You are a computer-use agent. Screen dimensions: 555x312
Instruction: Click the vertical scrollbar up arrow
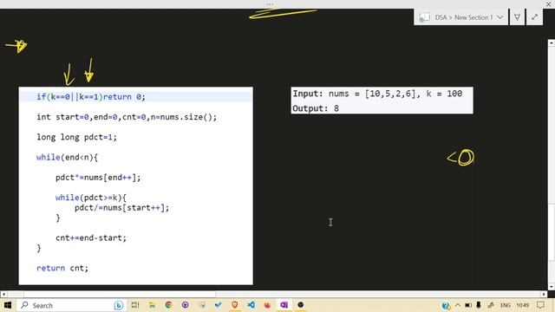(x=552, y=42)
